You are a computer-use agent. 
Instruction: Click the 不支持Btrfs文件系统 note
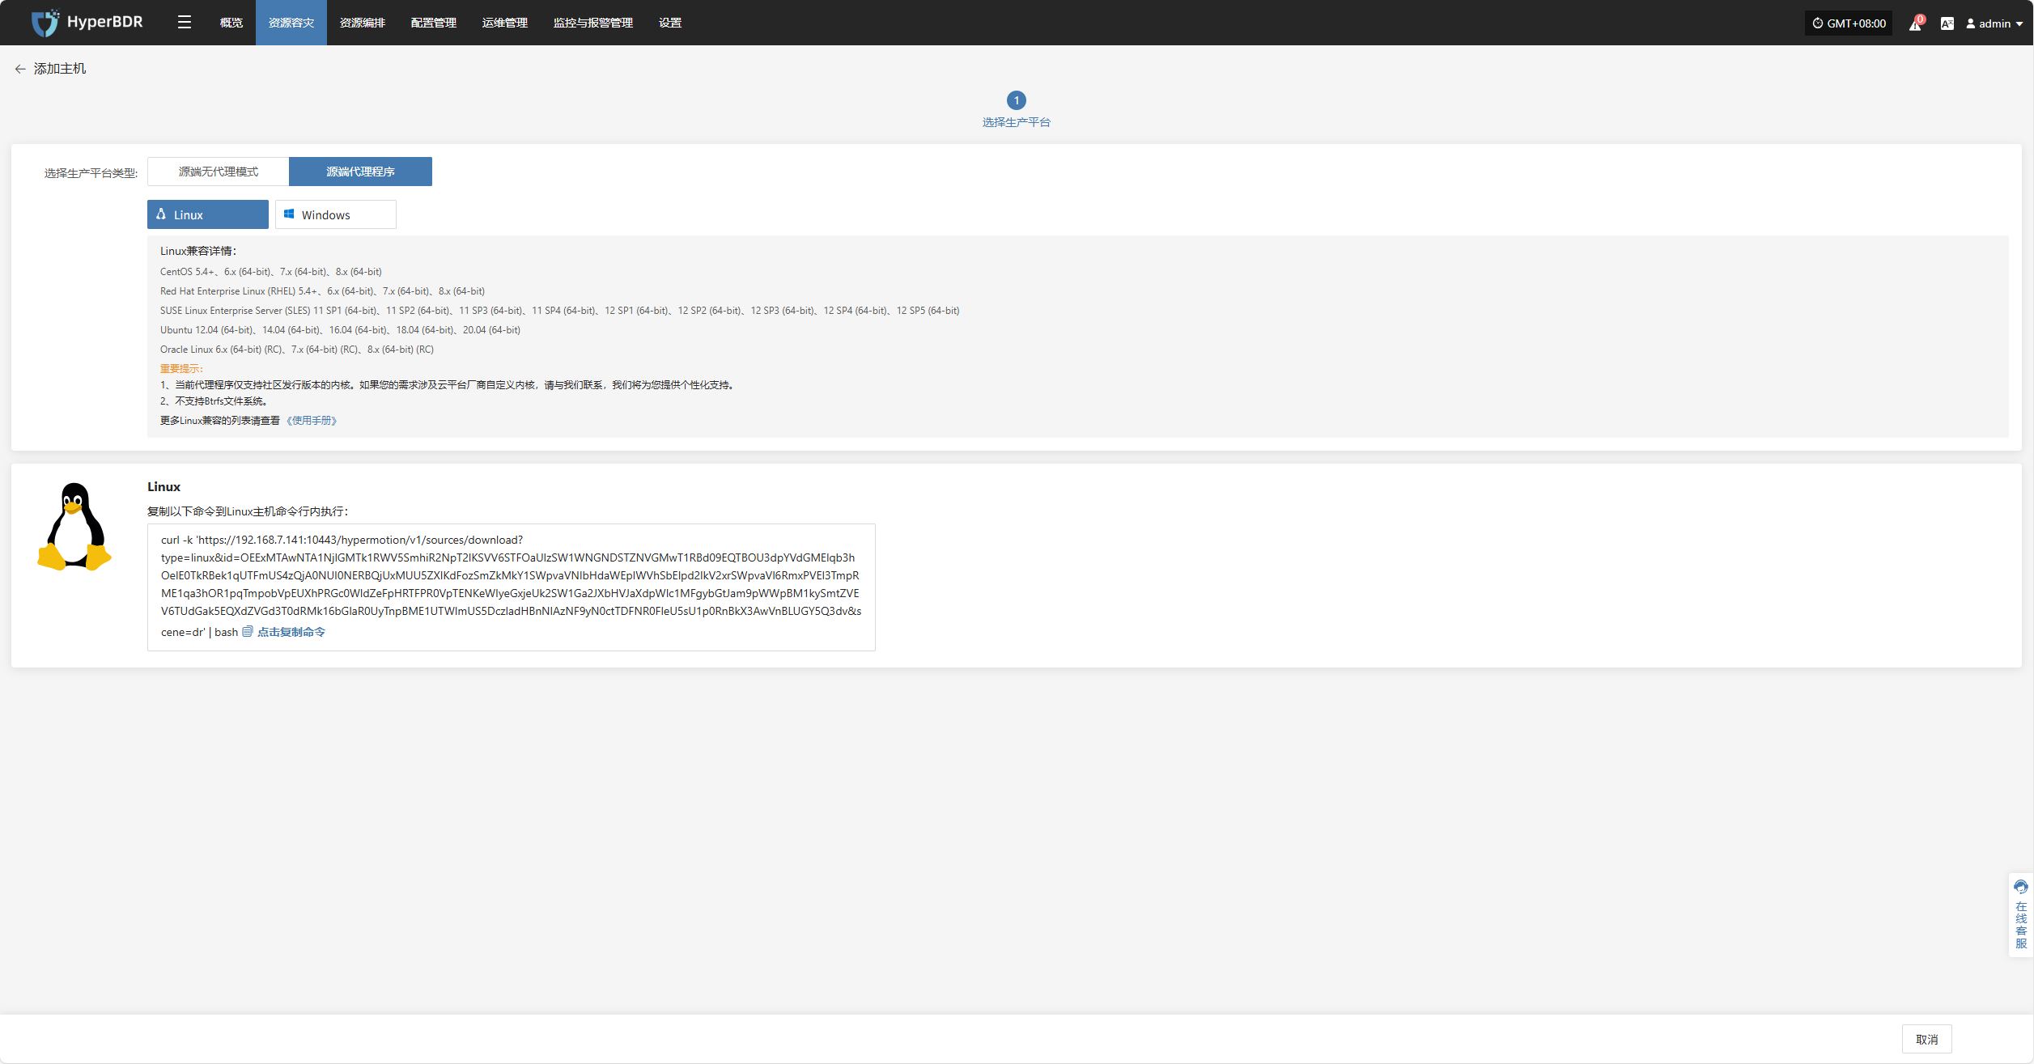click(214, 401)
